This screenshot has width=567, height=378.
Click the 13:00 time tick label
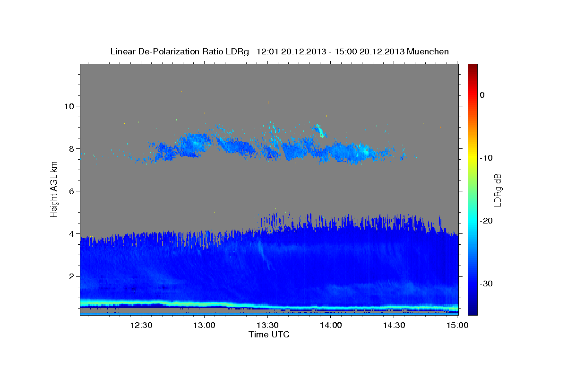(205, 325)
